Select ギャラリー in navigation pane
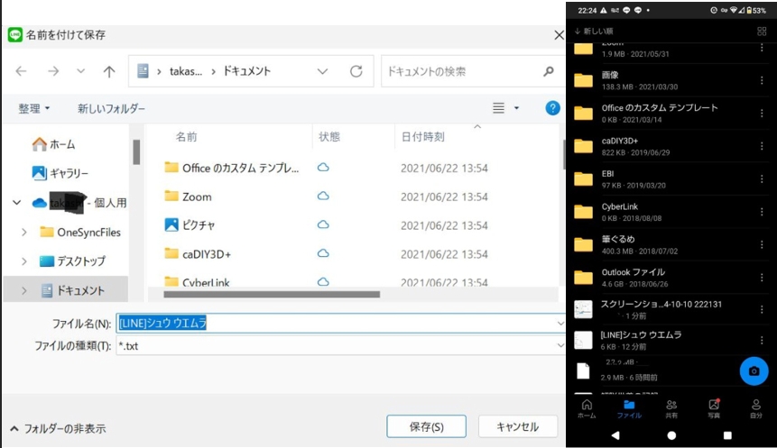Viewport: 777px width, 448px height. pyautogui.click(x=60, y=173)
